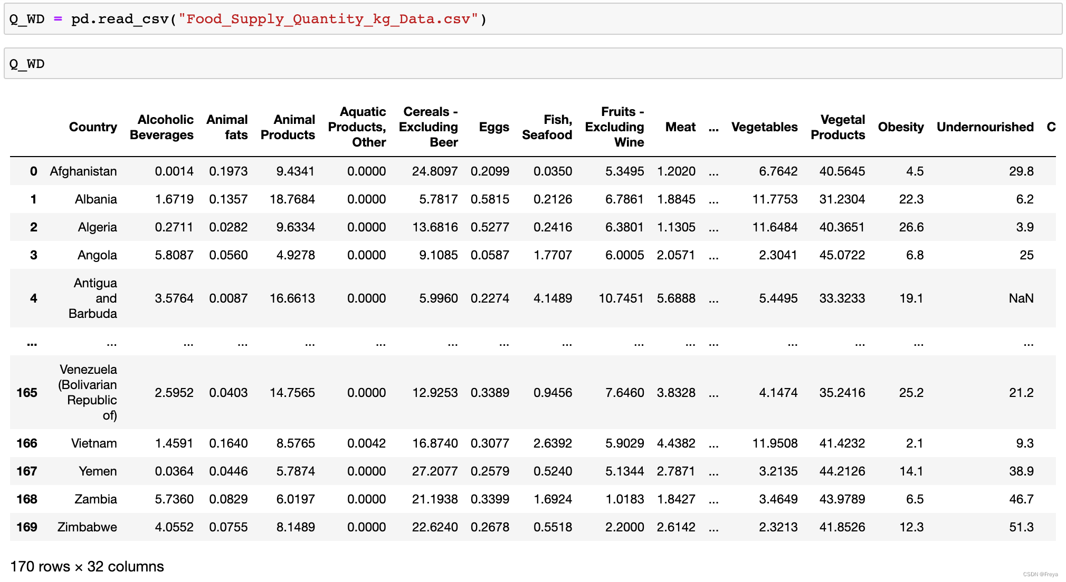Select the Zimbabwe country cell

point(87,527)
